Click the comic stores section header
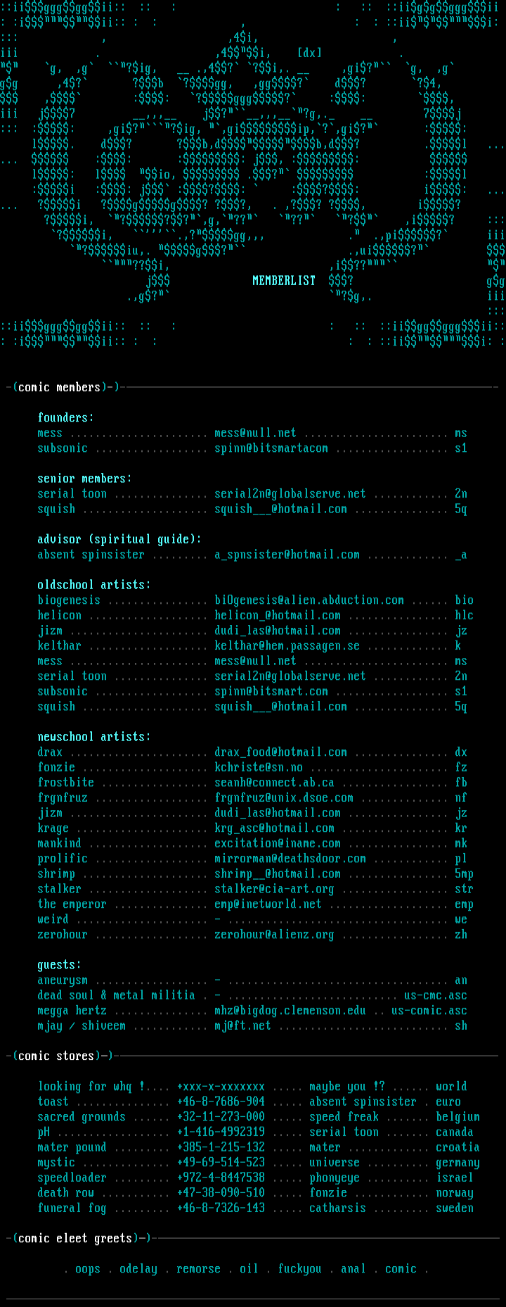506x1307 pixels. 56,1056
